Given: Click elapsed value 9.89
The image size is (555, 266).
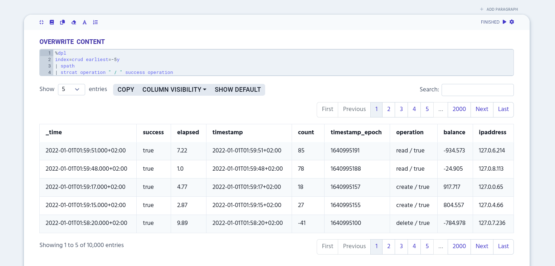Looking at the screenshot, I should click(x=182, y=223).
